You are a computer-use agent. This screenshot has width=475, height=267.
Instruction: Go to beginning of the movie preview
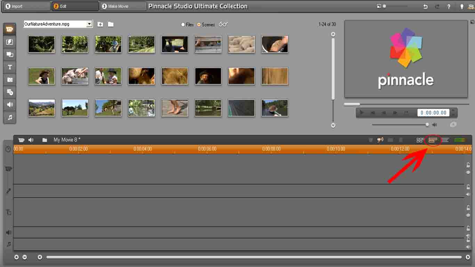(x=373, y=113)
